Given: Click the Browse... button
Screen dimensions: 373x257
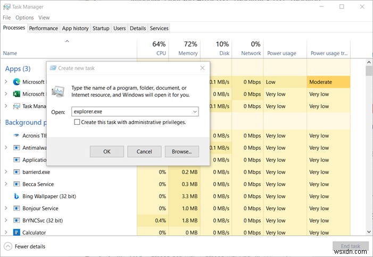Looking at the screenshot, I should click(182, 151).
